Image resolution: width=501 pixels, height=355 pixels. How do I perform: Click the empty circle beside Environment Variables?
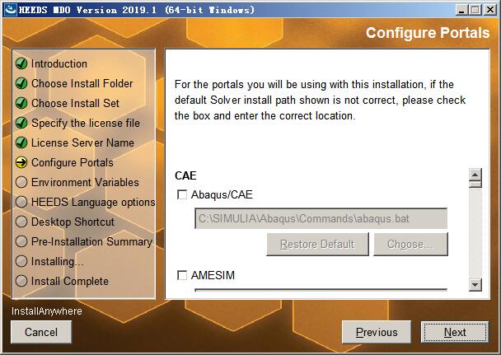[x=21, y=182]
